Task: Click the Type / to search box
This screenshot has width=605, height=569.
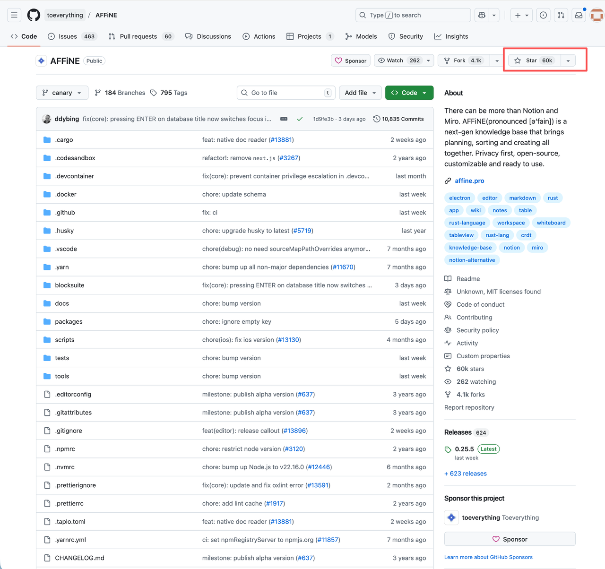Action: pos(413,15)
